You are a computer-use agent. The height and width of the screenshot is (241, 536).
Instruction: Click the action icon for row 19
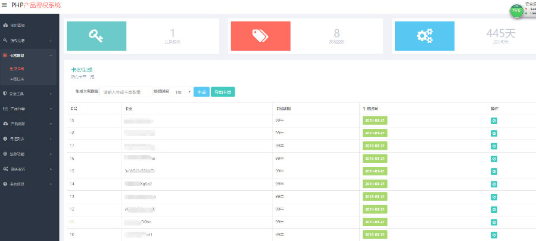[494, 120]
